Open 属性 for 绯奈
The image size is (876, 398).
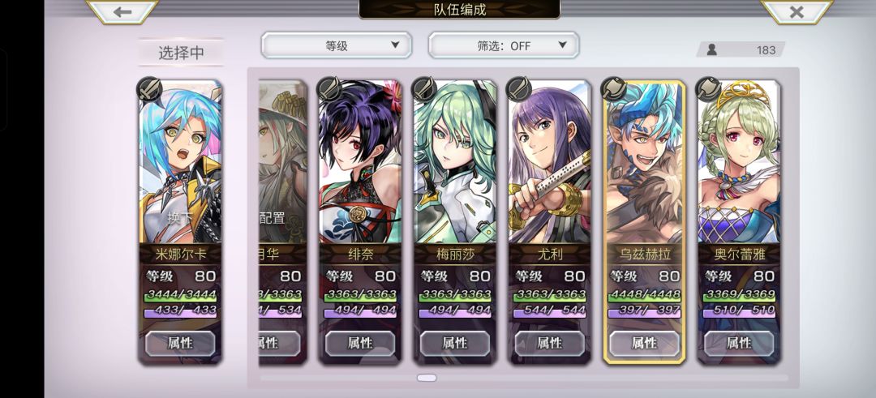pyautogui.click(x=360, y=344)
